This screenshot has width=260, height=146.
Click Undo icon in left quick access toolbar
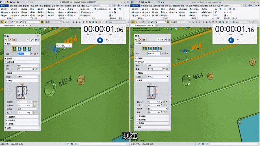tap(21, 2)
